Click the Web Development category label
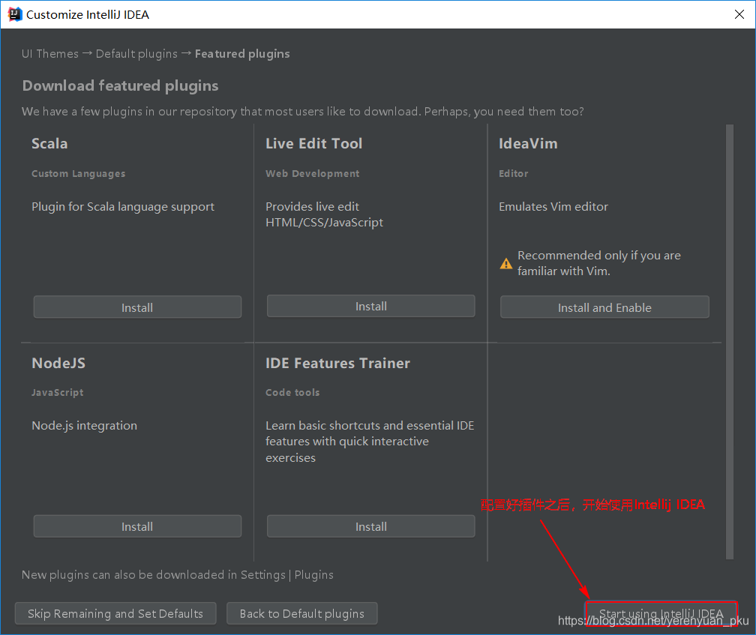The width and height of the screenshot is (756, 635). pyautogui.click(x=313, y=173)
